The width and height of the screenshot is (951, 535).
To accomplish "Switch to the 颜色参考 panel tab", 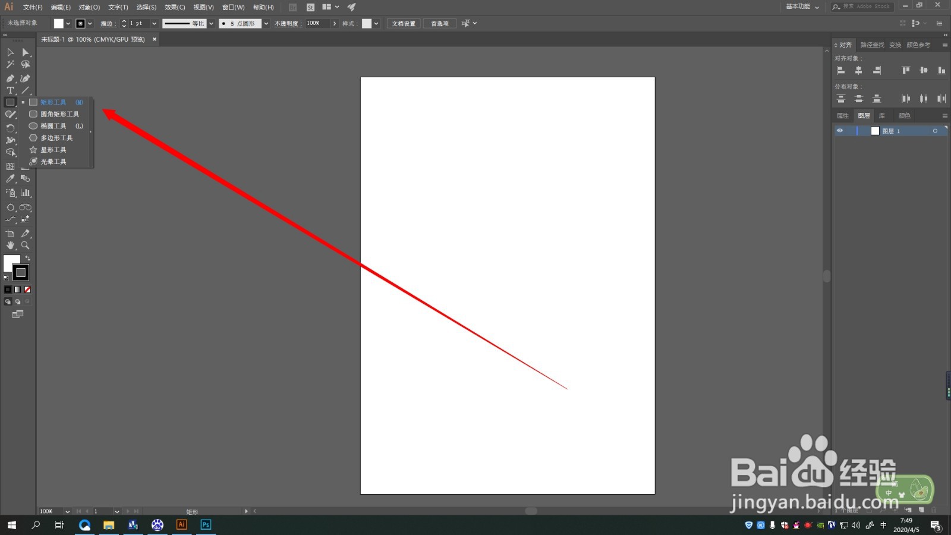I will [x=918, y=45].
